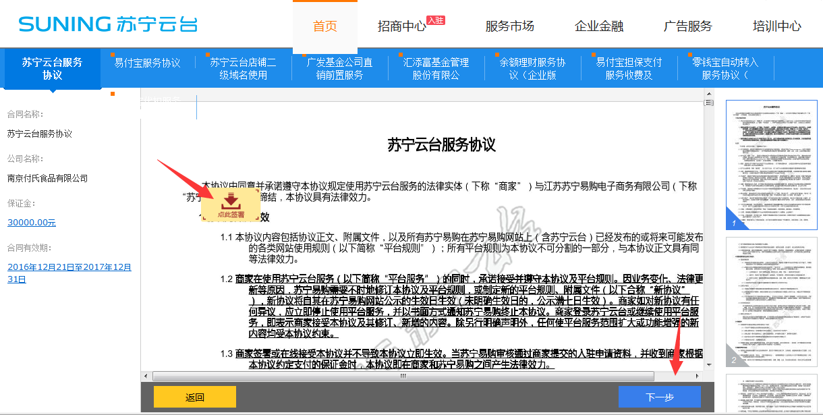Switch to the 汇添富基金管理股份有限公 tab
The width and height of the screenshot is (823, 415).
click(x=436, y=68)
